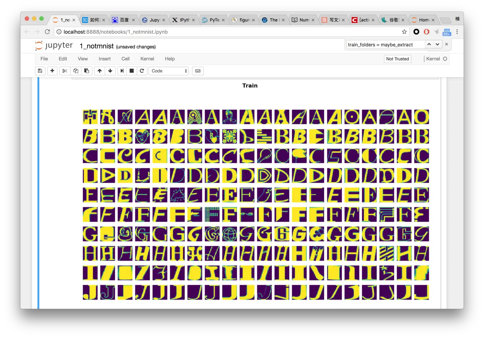484x338 pixels.
Task: Open the File menu
Action: tap(44, 59)
